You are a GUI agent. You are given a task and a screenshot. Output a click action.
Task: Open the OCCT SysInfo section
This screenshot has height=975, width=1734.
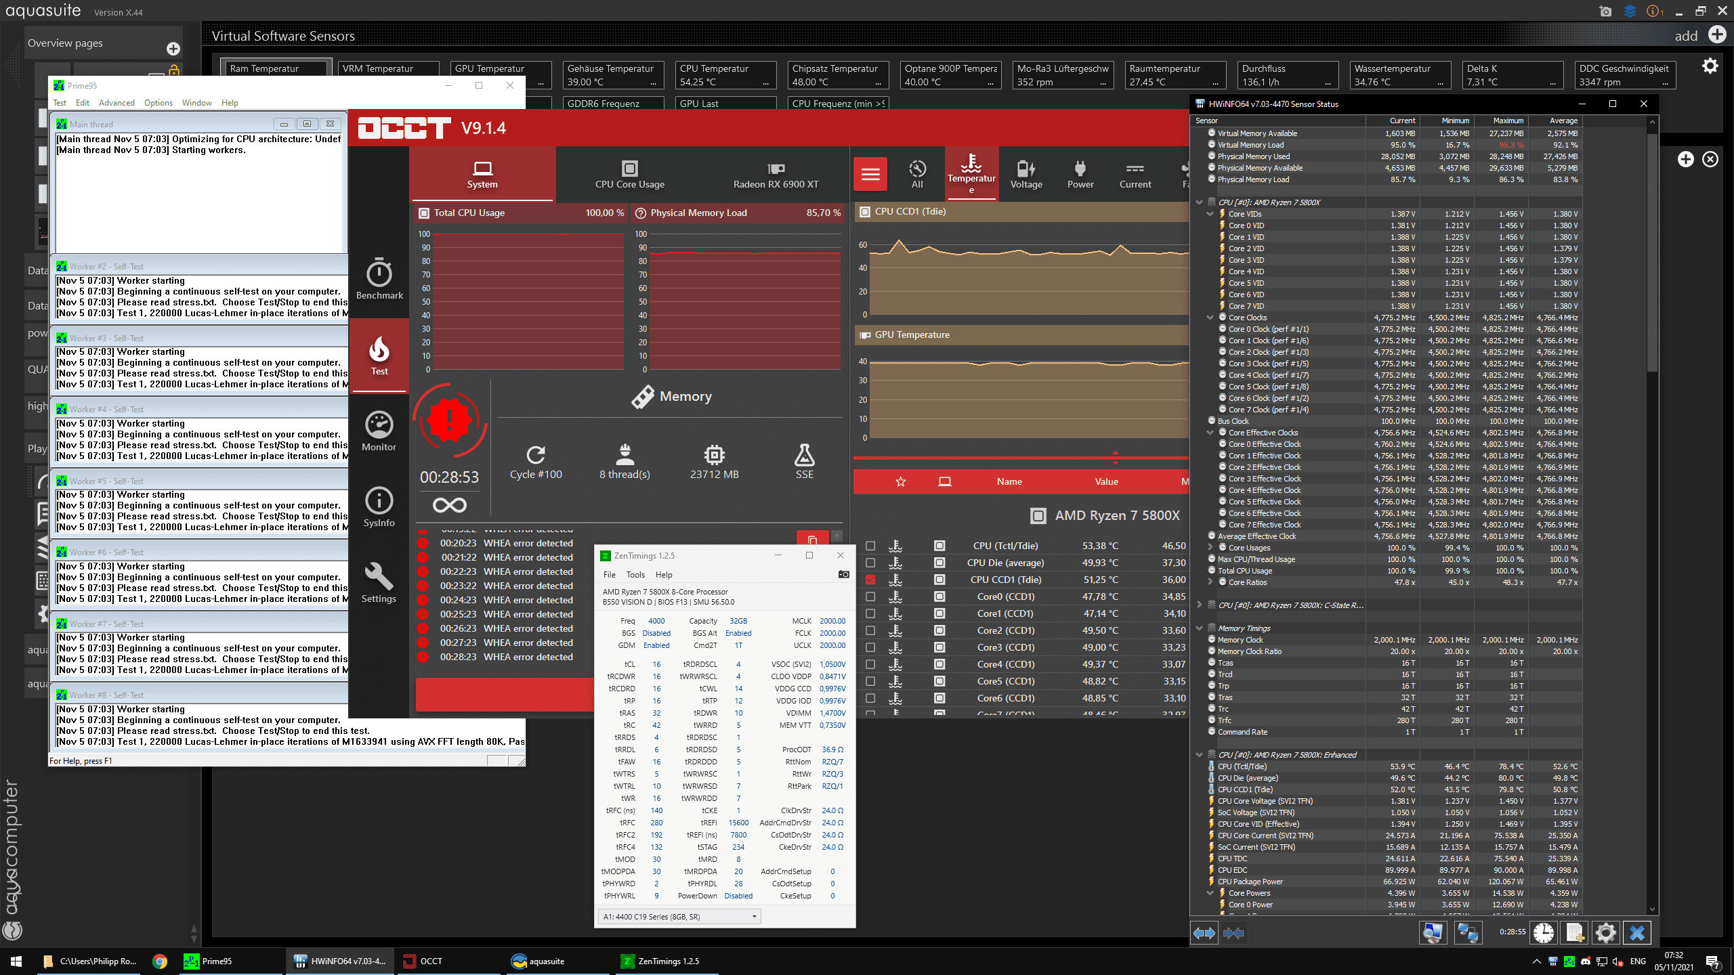click(x=379, y=506)
